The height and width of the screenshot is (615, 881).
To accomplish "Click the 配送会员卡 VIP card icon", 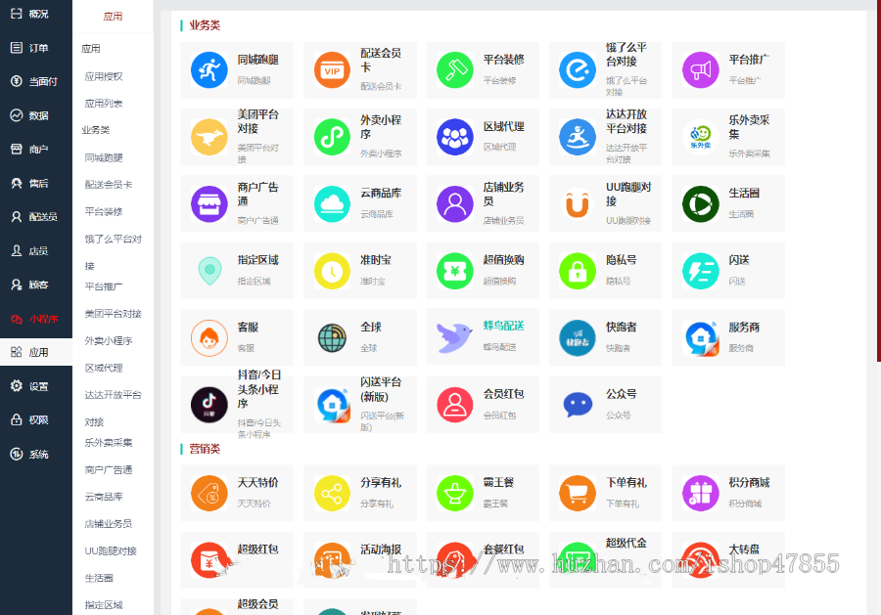I will (332, 70).
